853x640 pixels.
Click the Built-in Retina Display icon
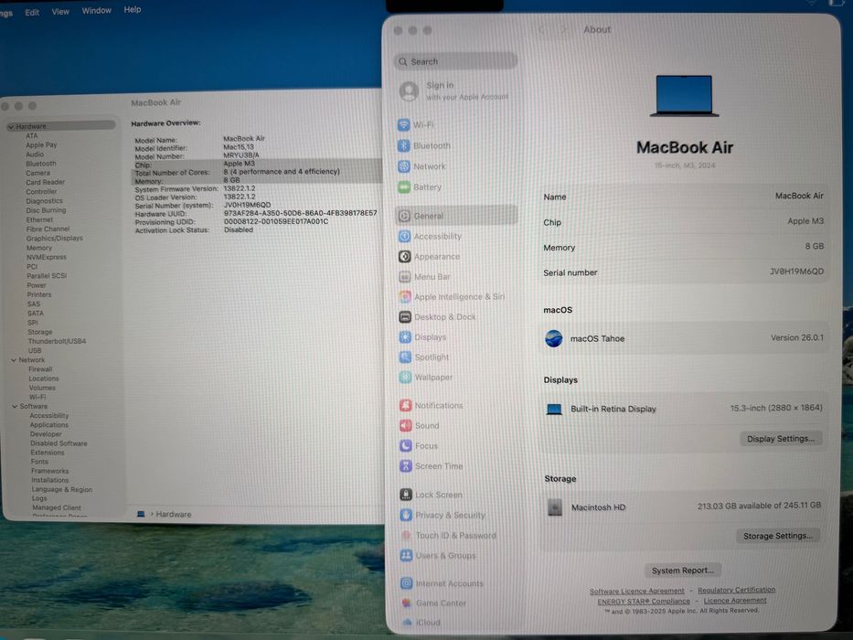pos(554,410)
